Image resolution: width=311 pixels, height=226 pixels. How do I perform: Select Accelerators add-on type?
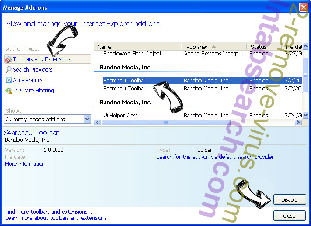pyautogui.click(x=28, y=80)
